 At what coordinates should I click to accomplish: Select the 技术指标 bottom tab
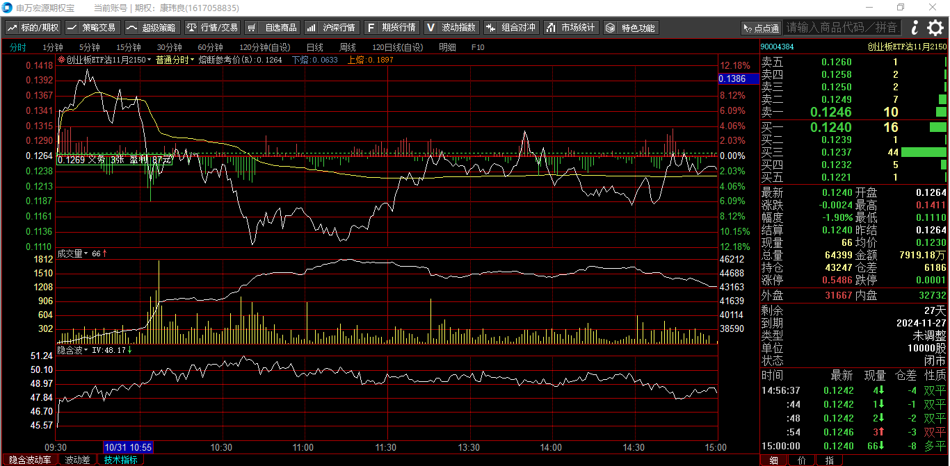click(x=120, y=460)
